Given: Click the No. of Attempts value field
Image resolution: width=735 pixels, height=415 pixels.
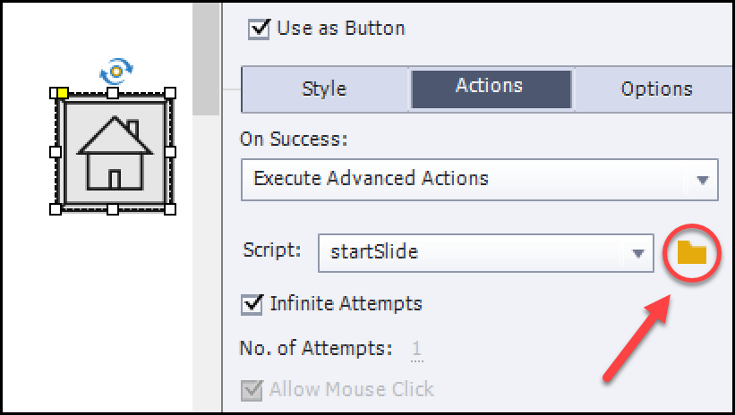Looking at the screenshot, I should pyautogui.click(x=416, y=349).
